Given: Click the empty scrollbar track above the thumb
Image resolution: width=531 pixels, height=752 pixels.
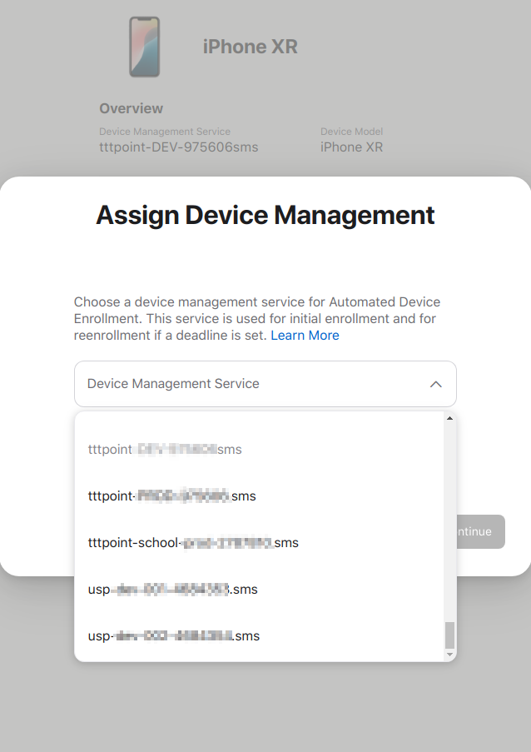Looking at the screenshot, I should (450, 516).
